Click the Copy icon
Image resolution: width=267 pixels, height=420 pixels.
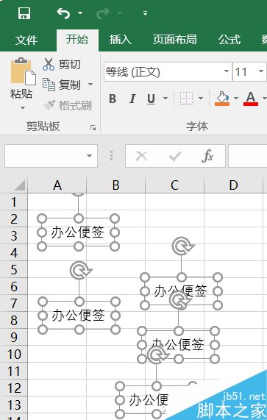pyautogui.click(x=49, y=85)
